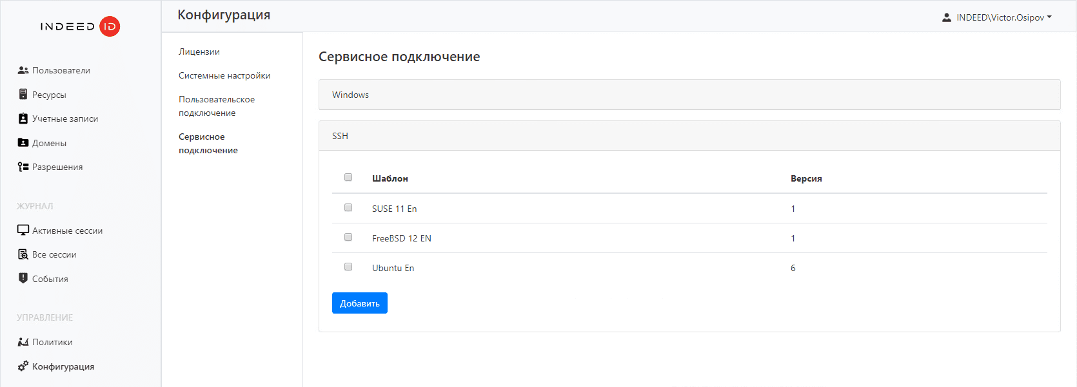Click the Events shield icon
This screenshot has height=387, width=1077.
click(23, 278)
